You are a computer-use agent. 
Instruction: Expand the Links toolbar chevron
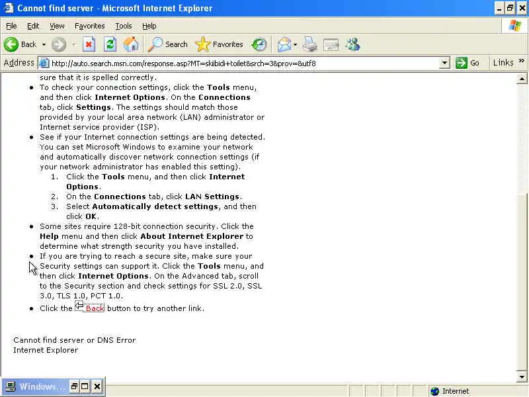pos(522,60)
